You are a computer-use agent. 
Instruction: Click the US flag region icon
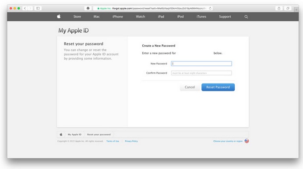(x=247, y=141)
